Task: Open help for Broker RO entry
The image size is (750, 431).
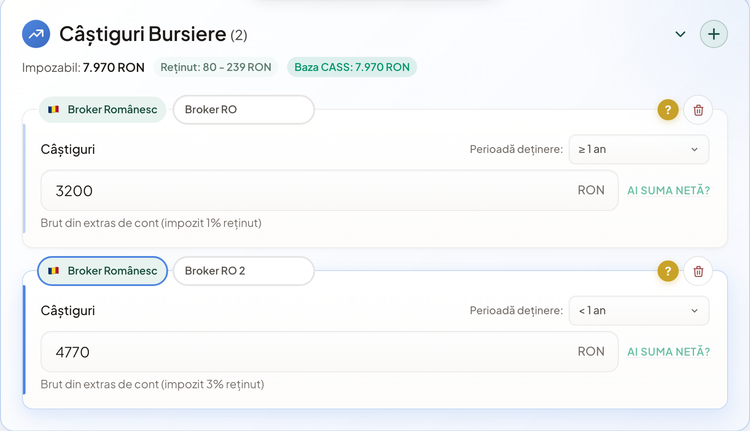Action: click(x=668, y=110)
